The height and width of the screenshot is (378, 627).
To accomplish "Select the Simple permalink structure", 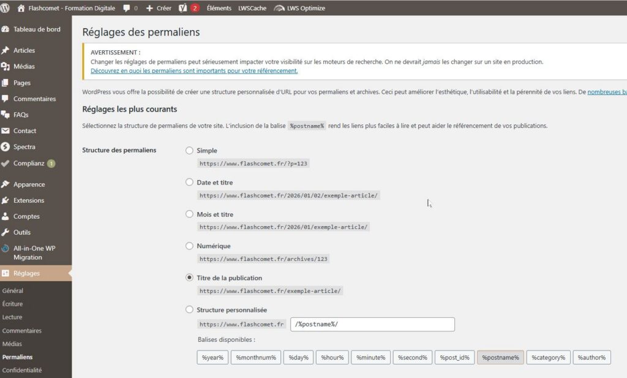I will pyautogui.click(x=190, y=150).
